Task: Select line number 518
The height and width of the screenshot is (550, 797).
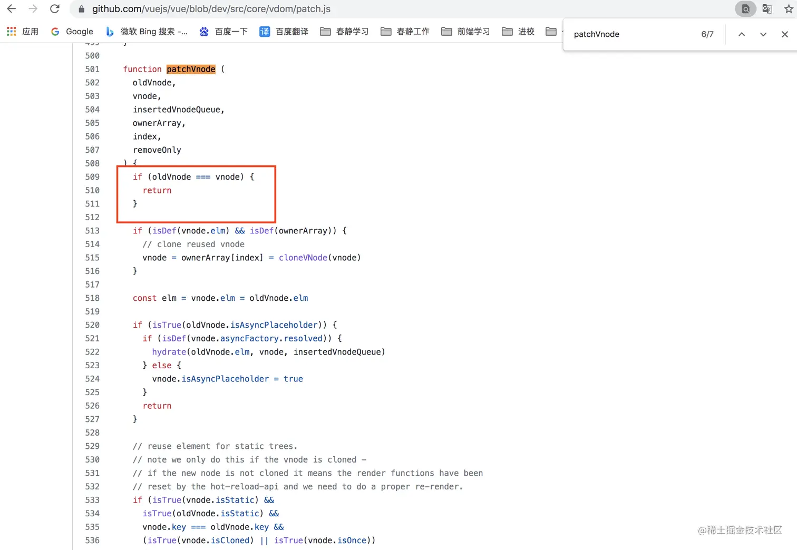Action: coord(92,298)
